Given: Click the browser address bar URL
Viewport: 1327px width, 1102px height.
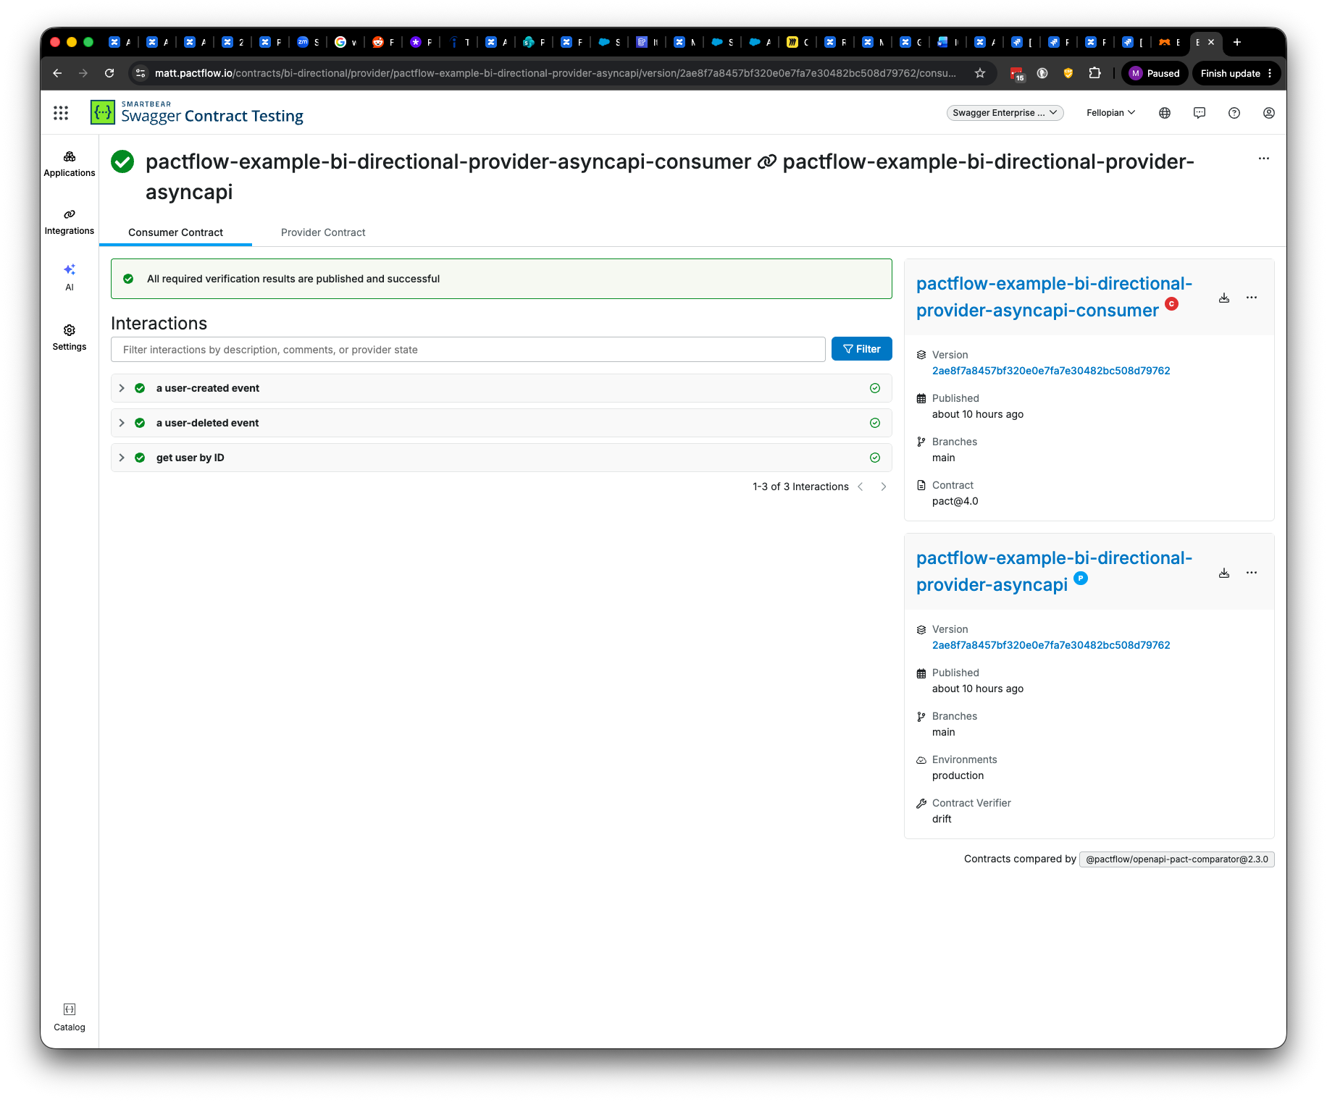Looking at the screenshot, I should point(555,73).
